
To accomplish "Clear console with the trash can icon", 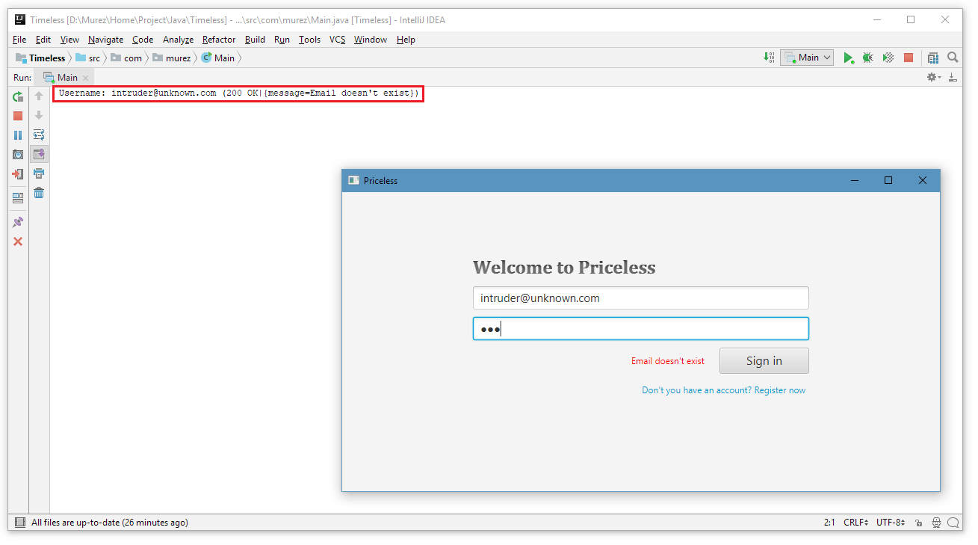I will tap(39, 193).
